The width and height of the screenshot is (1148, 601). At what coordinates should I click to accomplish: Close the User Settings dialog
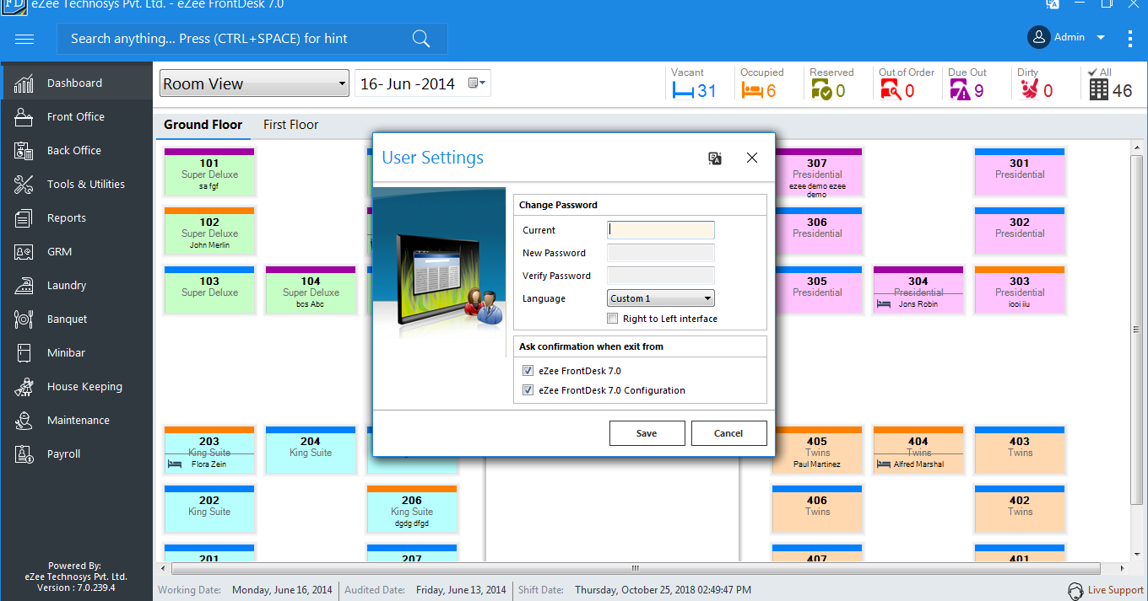point(752,158)
